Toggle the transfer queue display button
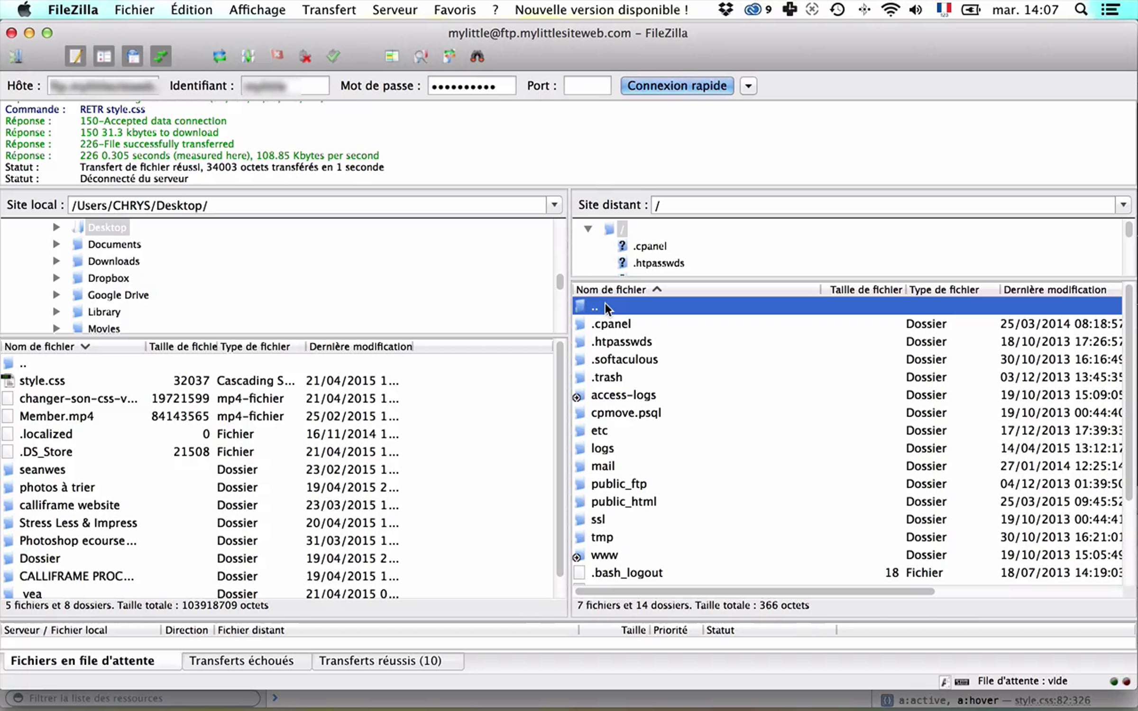 [x=161, y=56]
